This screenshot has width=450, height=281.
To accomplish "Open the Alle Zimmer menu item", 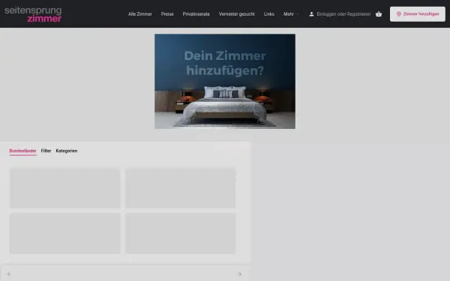I will pyautogui.click(x=140, y=14).
